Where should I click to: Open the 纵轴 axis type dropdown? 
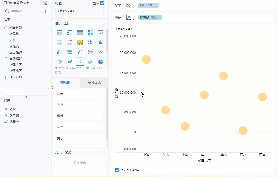[x=130, y=18]
